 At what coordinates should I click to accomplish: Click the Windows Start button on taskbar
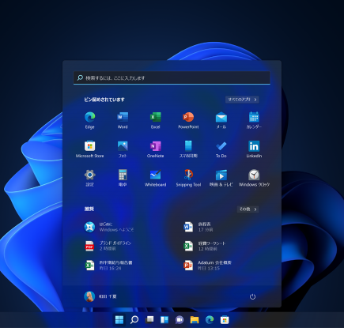tap(119, 320)
